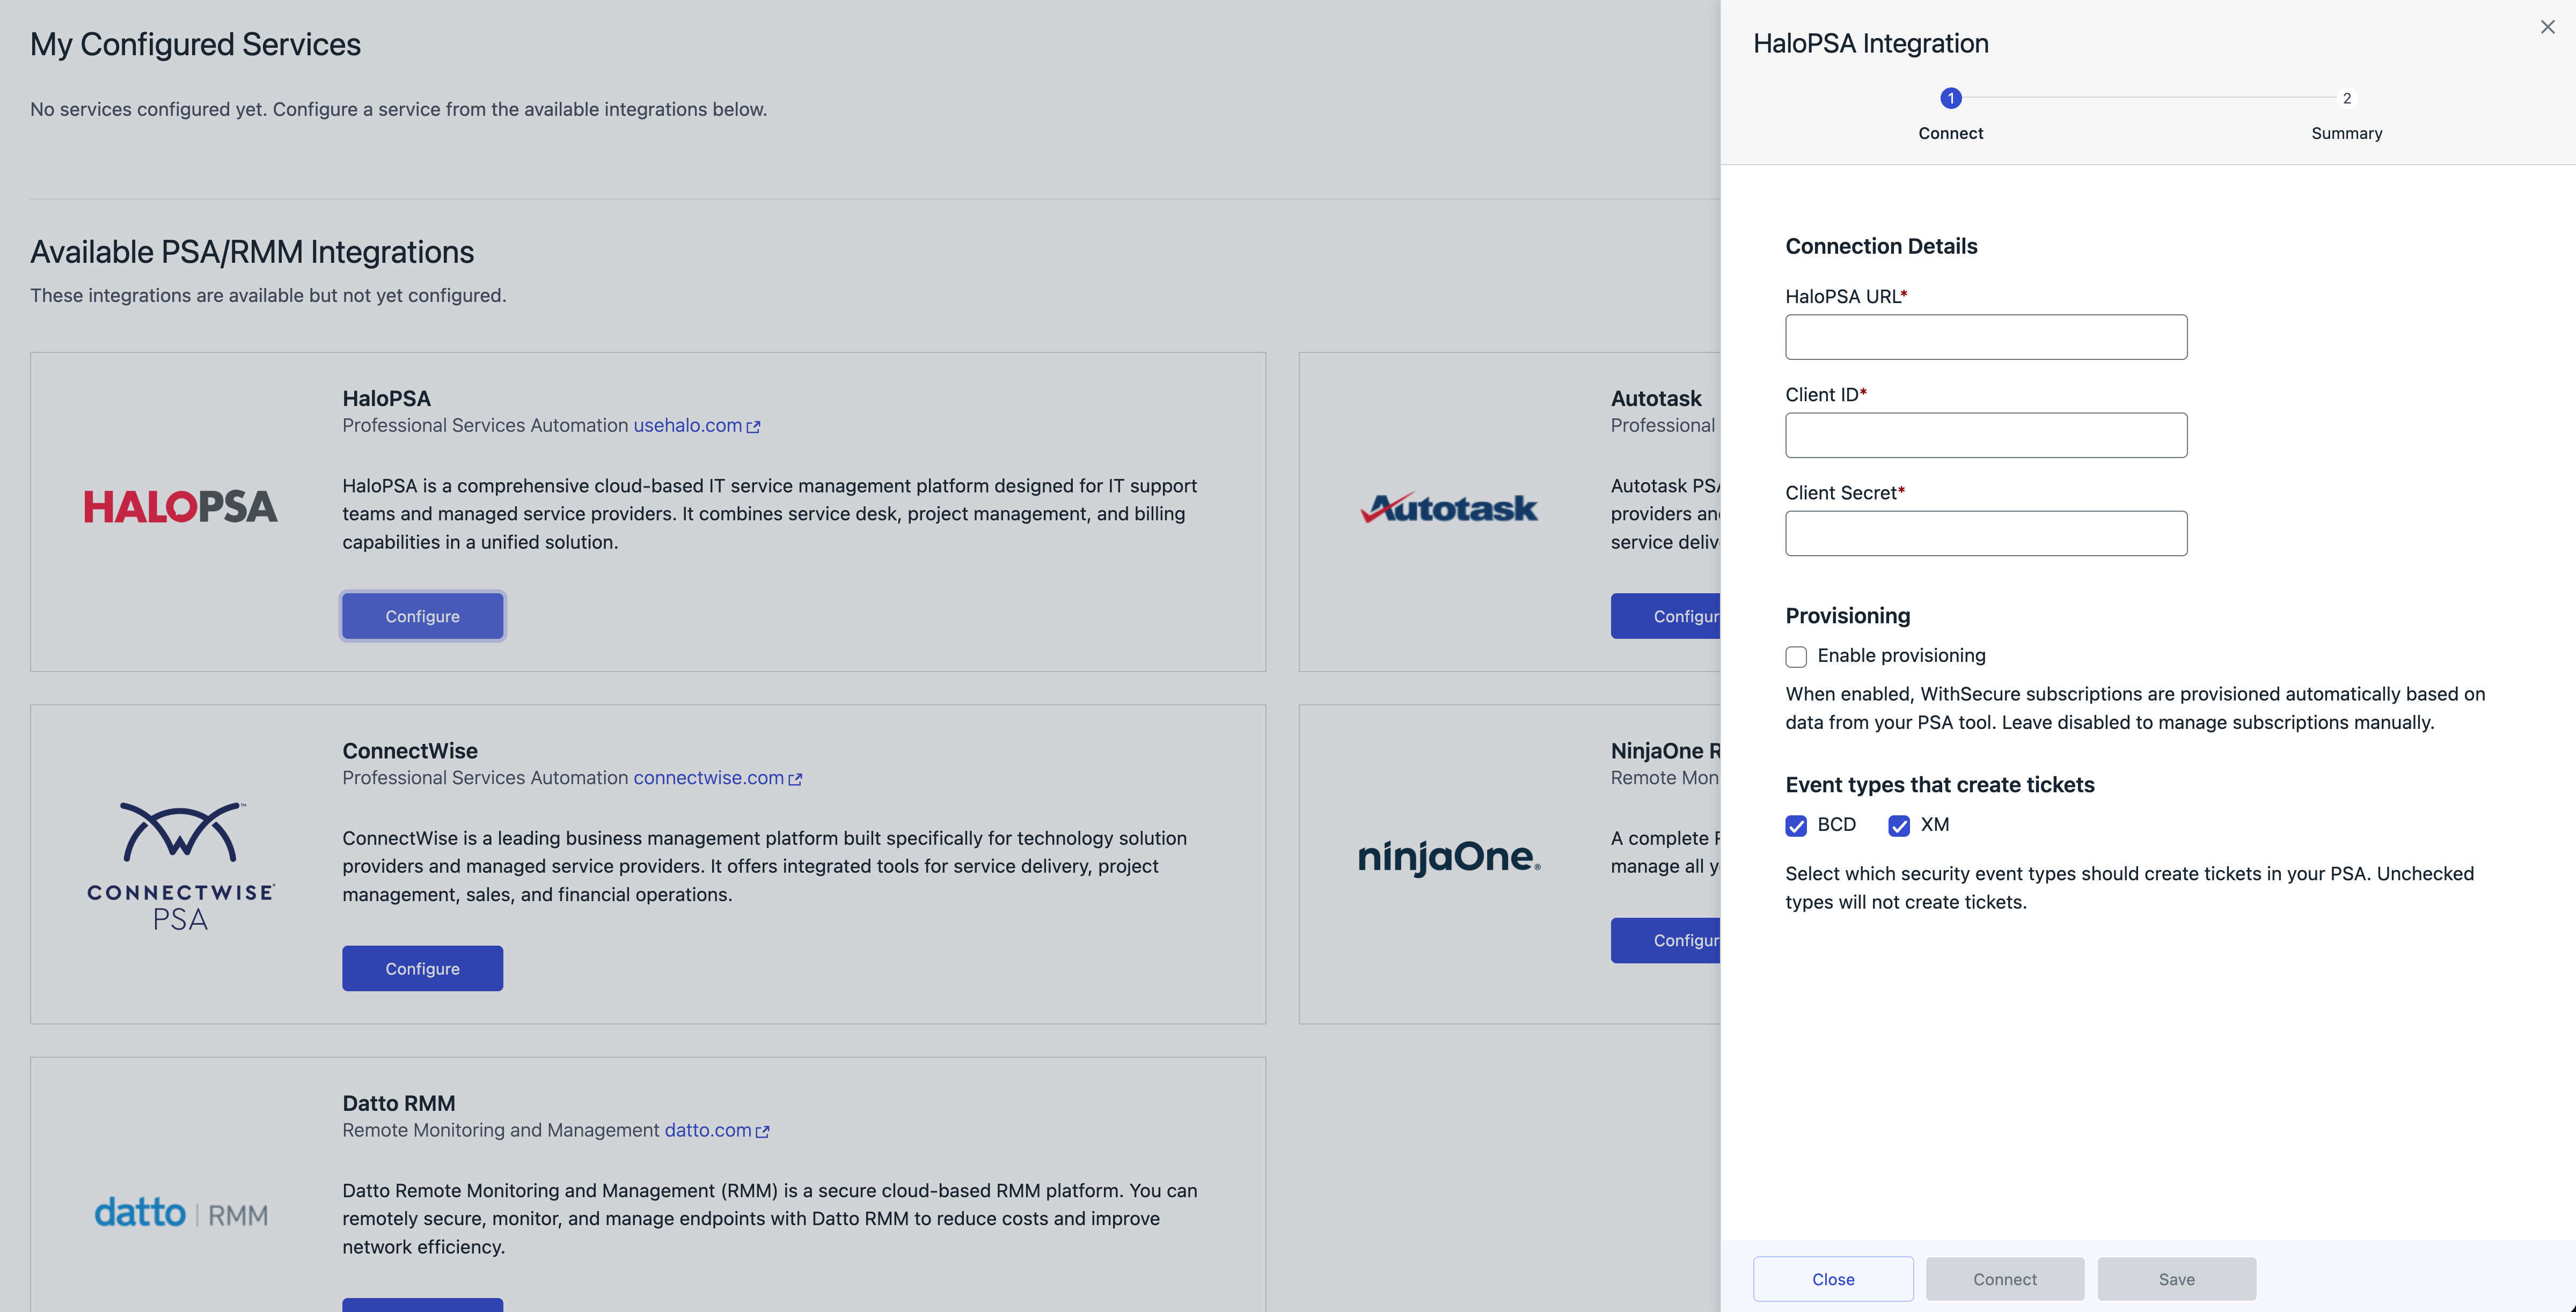The image size is (2576, 1312).
Task: Click the HaloPSA card title
Action: pyautogui.click(x=386, y=397)
